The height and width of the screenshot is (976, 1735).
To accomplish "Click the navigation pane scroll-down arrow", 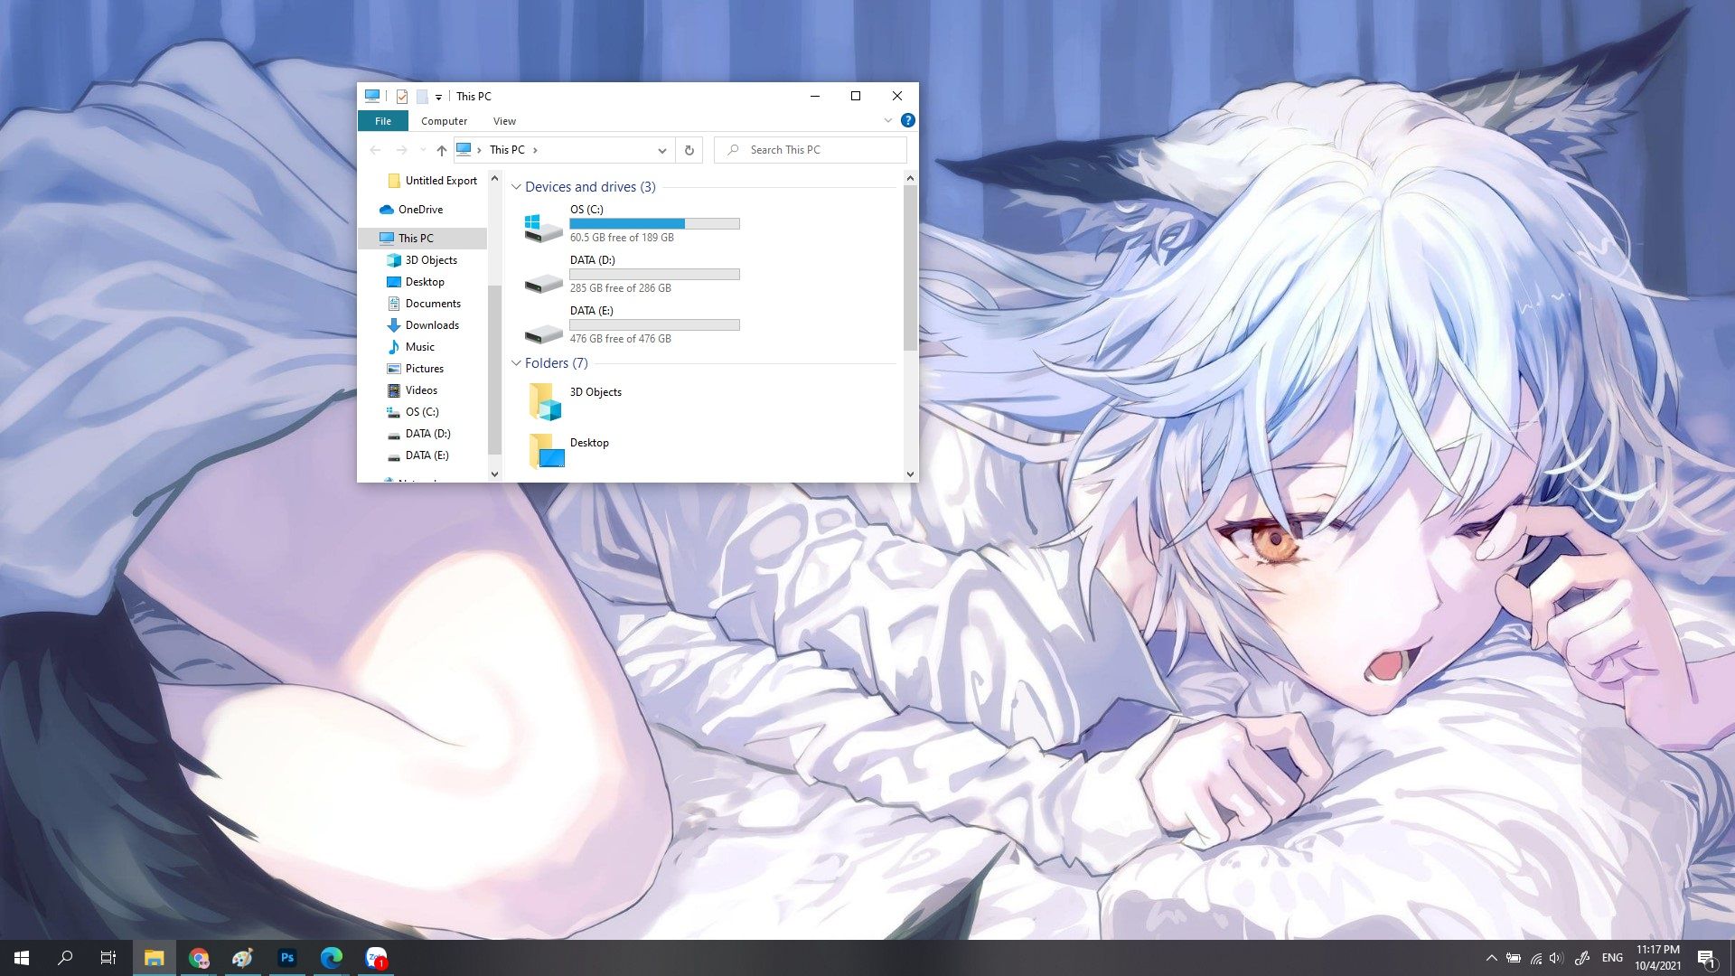I will [x=494, y=474].
